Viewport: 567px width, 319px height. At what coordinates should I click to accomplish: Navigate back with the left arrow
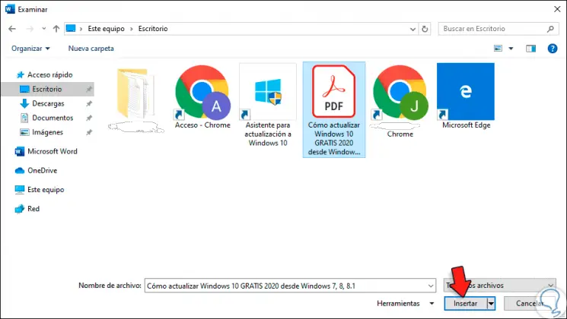[x=12, y=28]
